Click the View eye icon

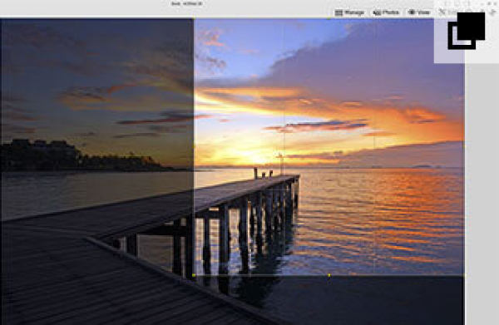(412, 12)
